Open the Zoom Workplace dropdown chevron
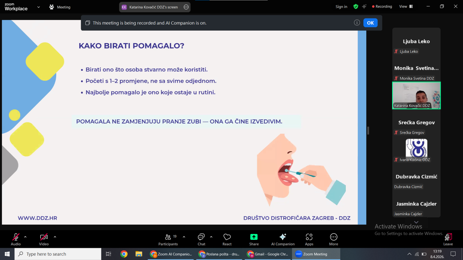463x260 pixels. tap(38, 7)
